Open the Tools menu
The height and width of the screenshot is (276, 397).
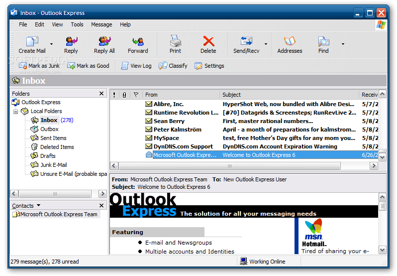point(77,24)
